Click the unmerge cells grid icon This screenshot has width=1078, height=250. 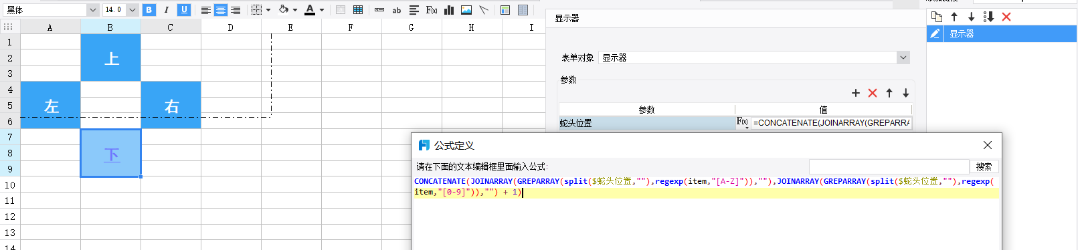click(x=358, y=10)
